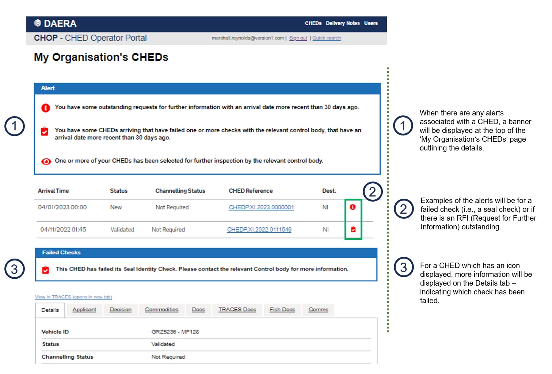Open View in TRACES link
This screenshot has width=552, height=374.
click(73, 297)
